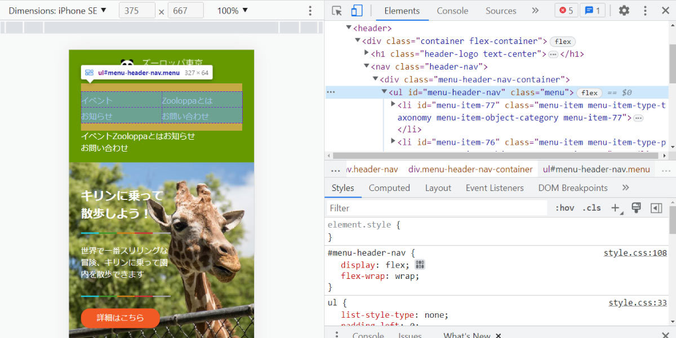Open DevTools settings gear
Viewport: 676px width, 338px height.
[x=624, y=11]
